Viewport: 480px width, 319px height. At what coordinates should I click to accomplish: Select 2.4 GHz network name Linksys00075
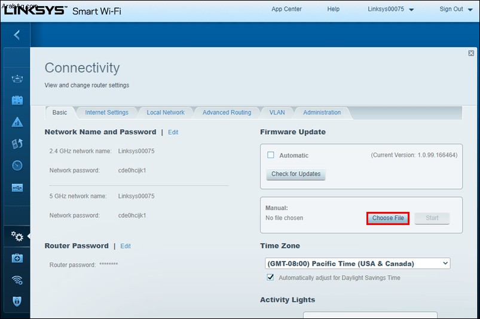(136, 151)
